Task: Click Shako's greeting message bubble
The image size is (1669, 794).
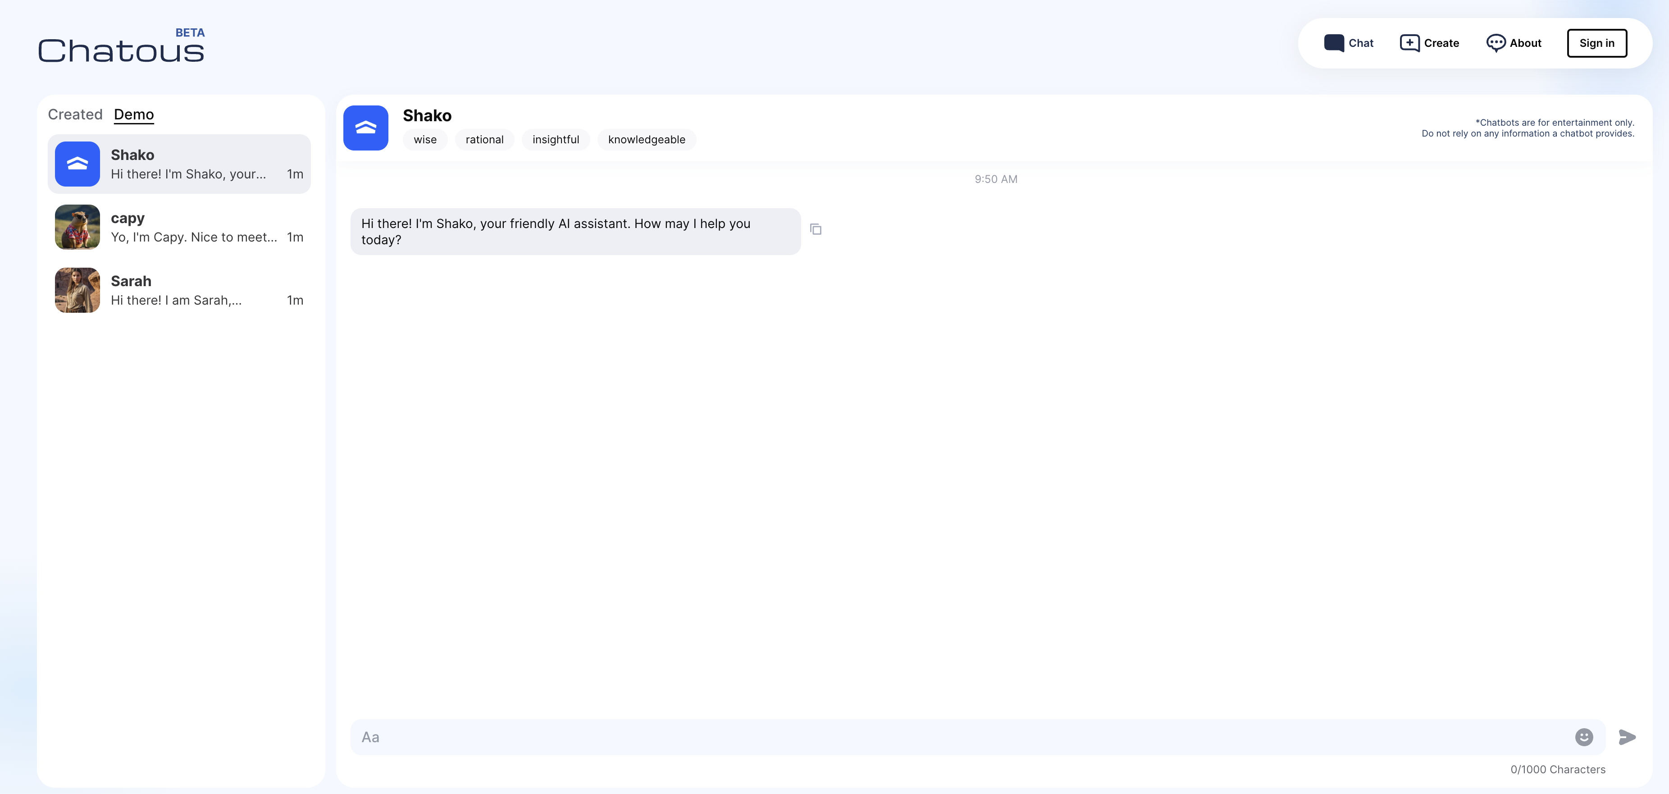Action: point(575,231)
